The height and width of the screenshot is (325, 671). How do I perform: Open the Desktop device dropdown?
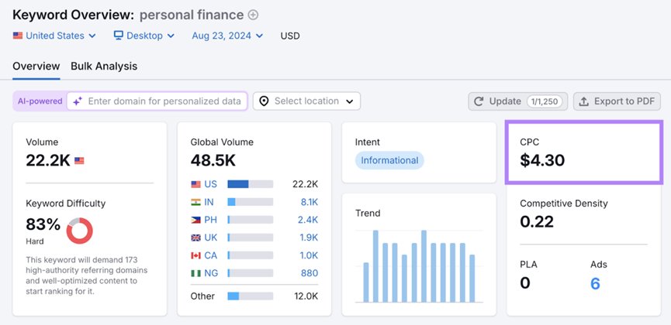144,36
